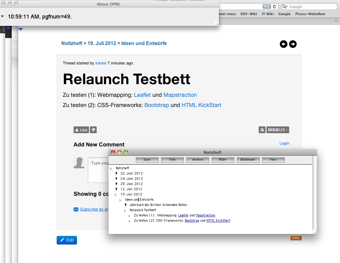Image resolution: width=340 pixels, height=263 pixels.
Task: Click the commenter avatar placeholder
Action: (79, 163)
